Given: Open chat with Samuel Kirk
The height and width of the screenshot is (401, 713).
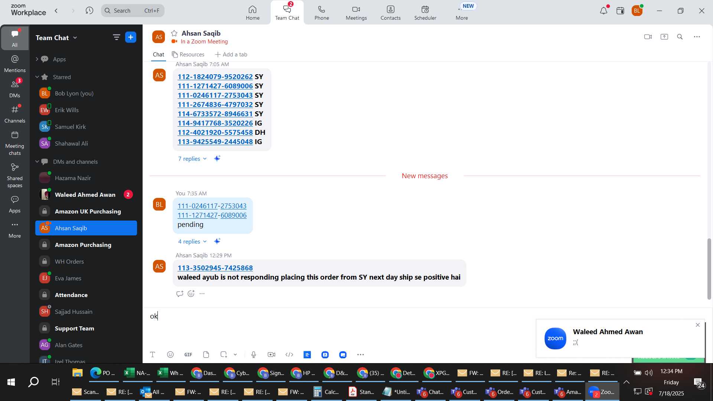Looking at the screenshot, I should (86, 127).
